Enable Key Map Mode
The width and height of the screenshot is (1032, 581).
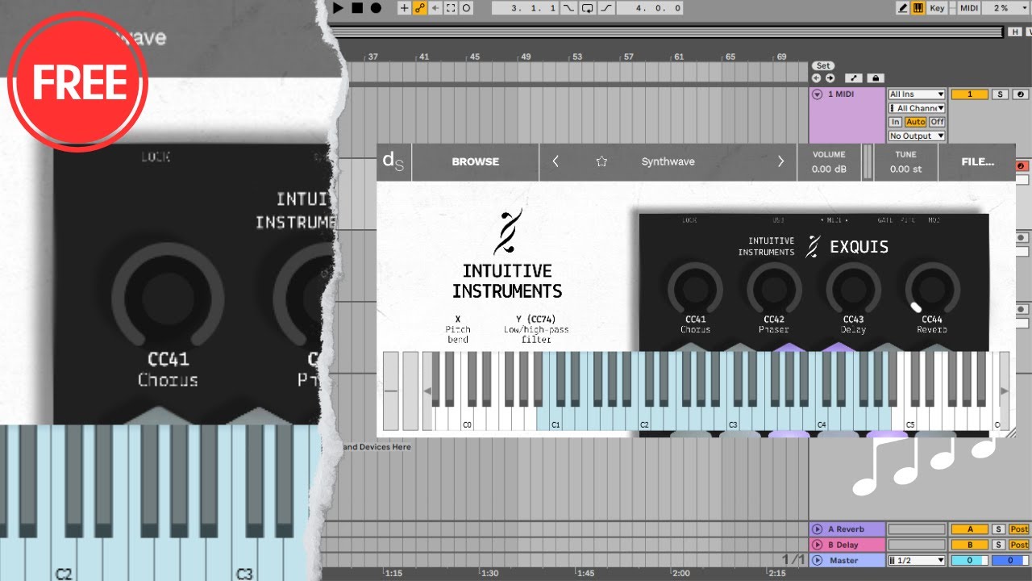point(937,8)
